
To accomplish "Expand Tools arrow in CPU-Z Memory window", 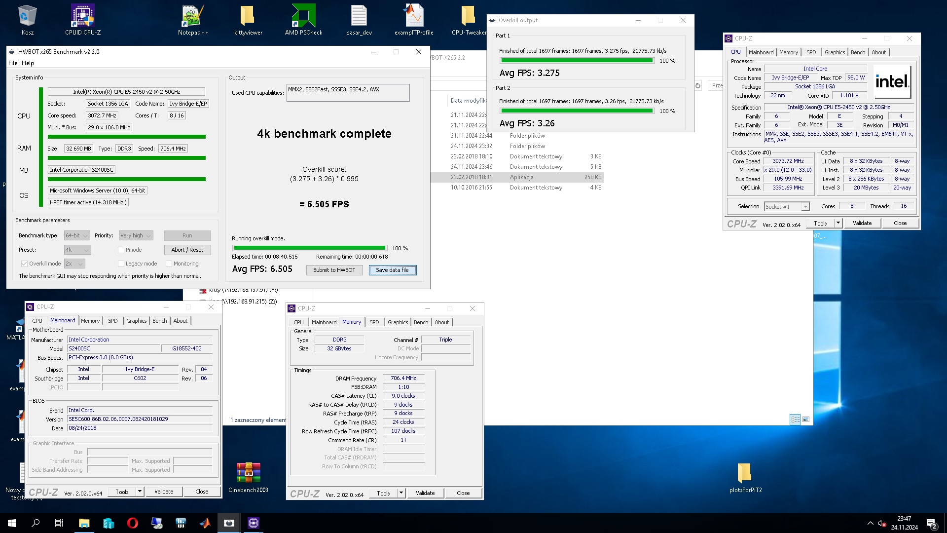I will pos(401,493).
